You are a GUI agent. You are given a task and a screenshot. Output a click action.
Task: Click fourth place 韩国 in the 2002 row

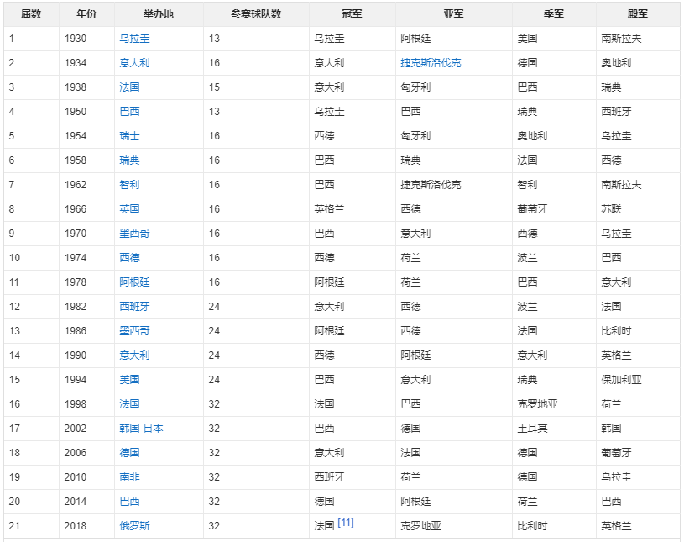[611, 429]
